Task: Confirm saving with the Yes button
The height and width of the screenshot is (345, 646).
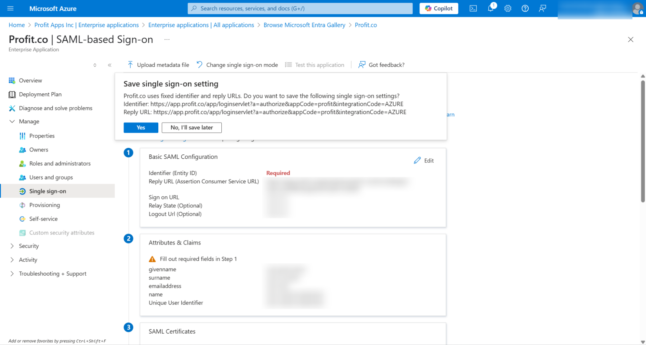Action: [141, 128]
